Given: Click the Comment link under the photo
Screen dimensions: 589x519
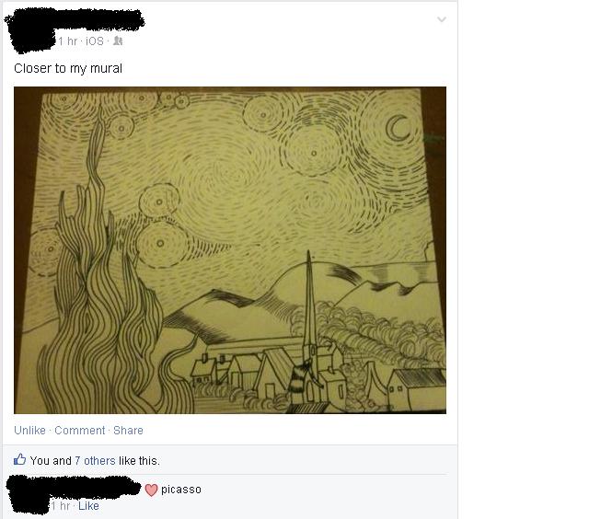Looking at the screenshot, I should tap(80, 430).
